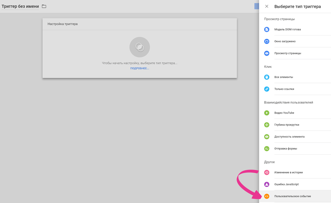Click the Scroll Depth trigger icon
Screen dimensions: 331x203
pyautogui.click(x=267, y=125)
